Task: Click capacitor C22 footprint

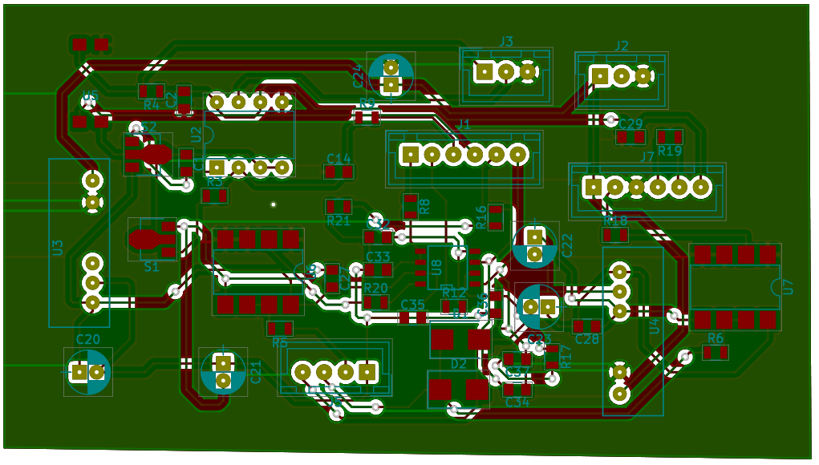Action: [535, 245]
